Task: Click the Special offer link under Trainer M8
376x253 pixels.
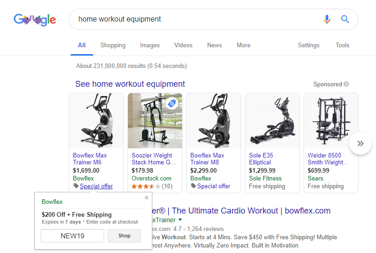Action: [x=214, y=186]
